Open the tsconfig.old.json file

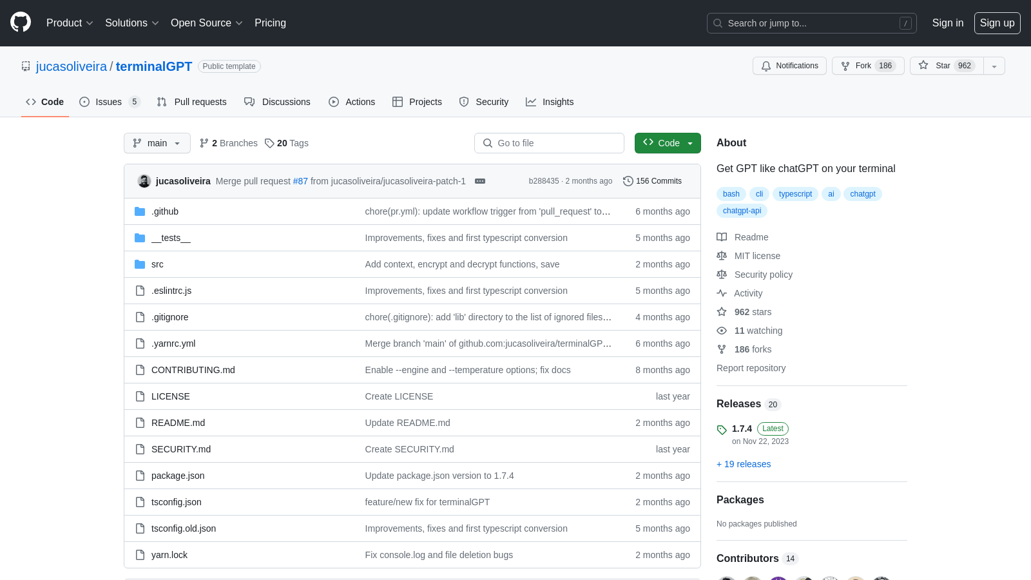point(184,528)
